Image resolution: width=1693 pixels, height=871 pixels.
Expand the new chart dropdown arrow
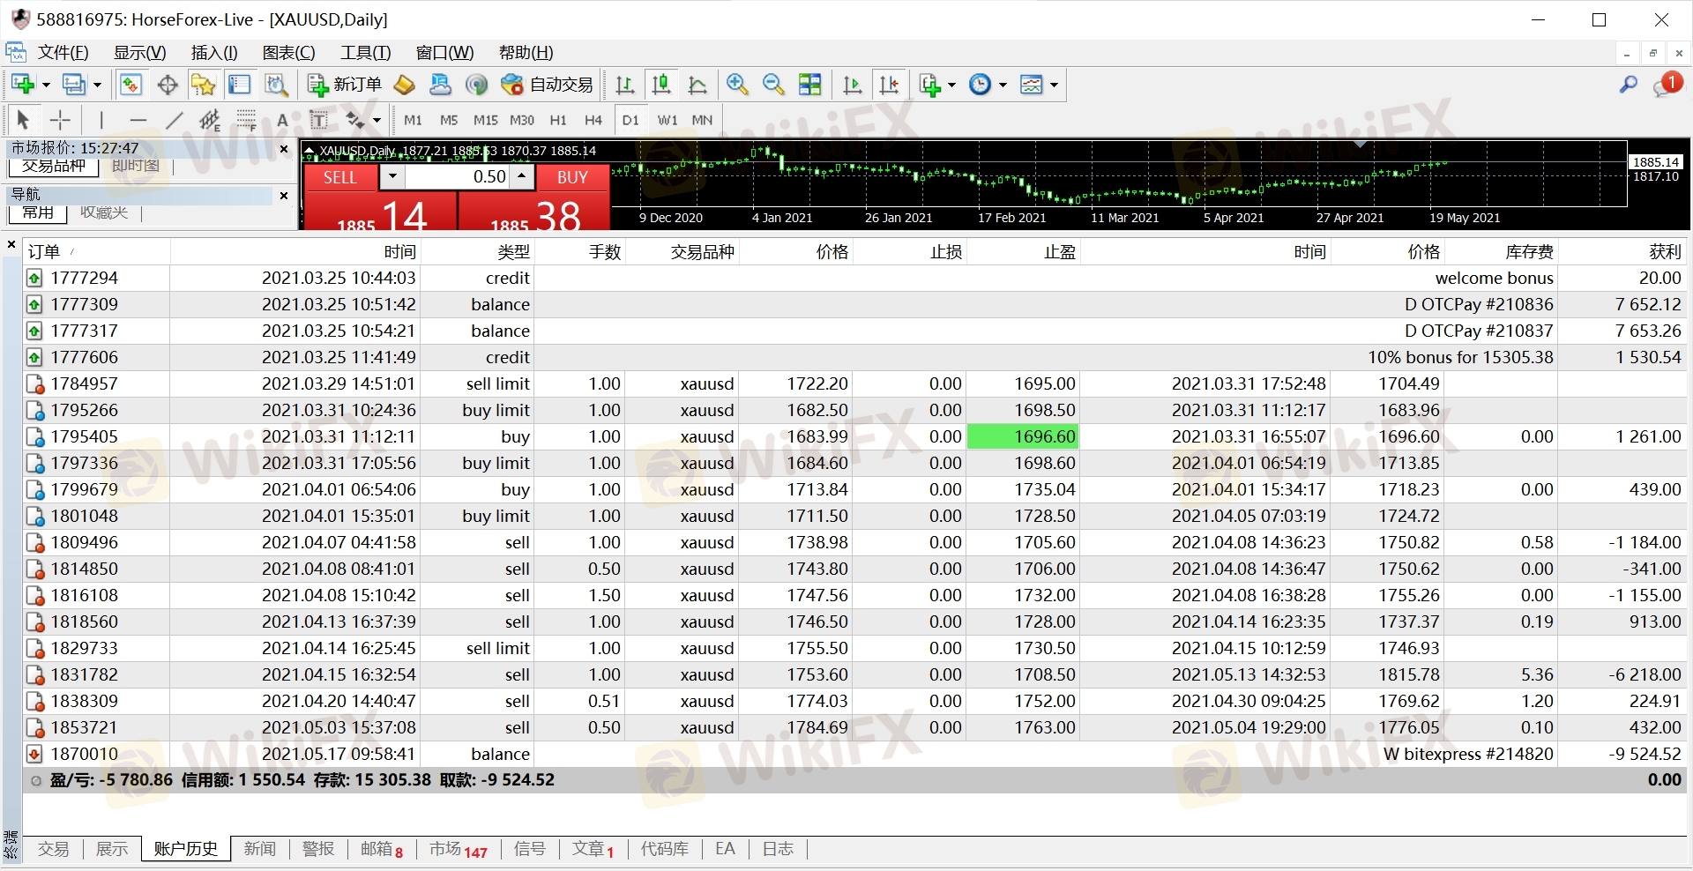pyautogui.click(x=46, y=86)
